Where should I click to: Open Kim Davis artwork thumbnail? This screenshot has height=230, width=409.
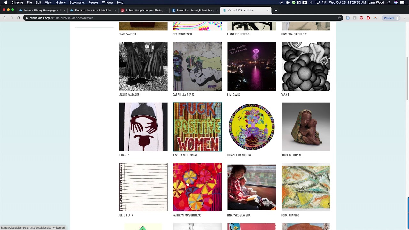(251, 66)
